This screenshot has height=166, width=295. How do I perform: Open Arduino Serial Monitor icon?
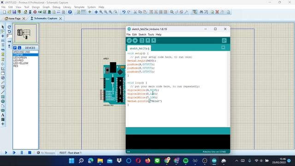pos(224,41)
